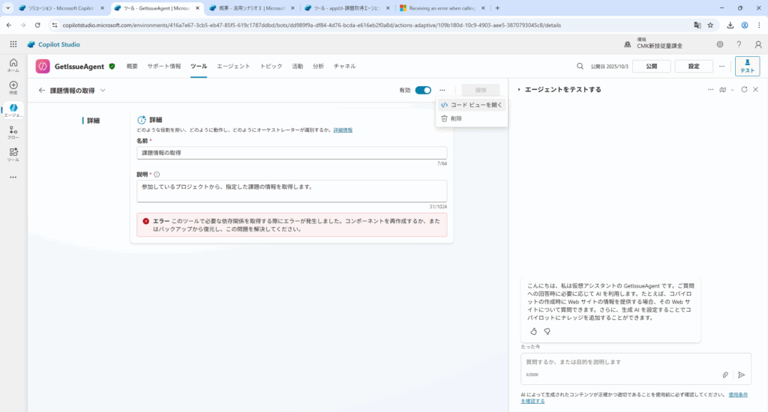Toggle the 有効 (enabled) switch off
Viewport: 768px width, 412px height.
423,90
